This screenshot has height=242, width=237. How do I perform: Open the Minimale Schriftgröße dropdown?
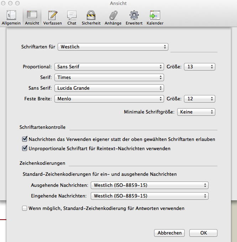(196, 112)
